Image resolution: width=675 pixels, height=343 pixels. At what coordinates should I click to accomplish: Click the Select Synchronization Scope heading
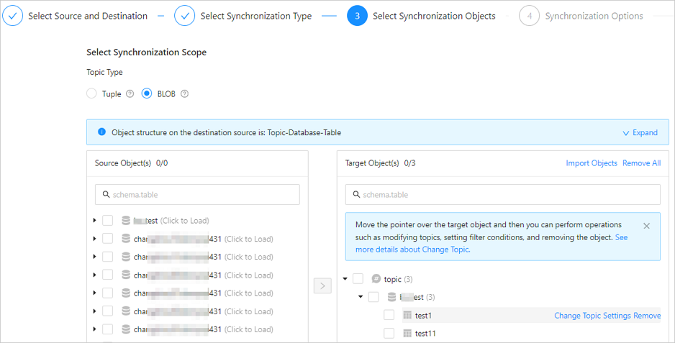[x=146, y=52]
